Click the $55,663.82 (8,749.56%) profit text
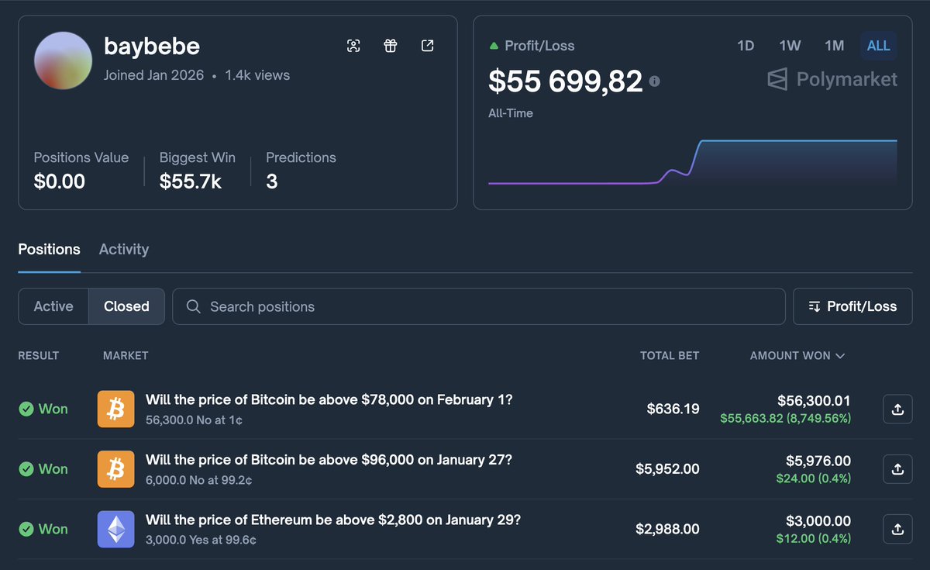Viewport: 930px width, 570px height. coord(785,419)
